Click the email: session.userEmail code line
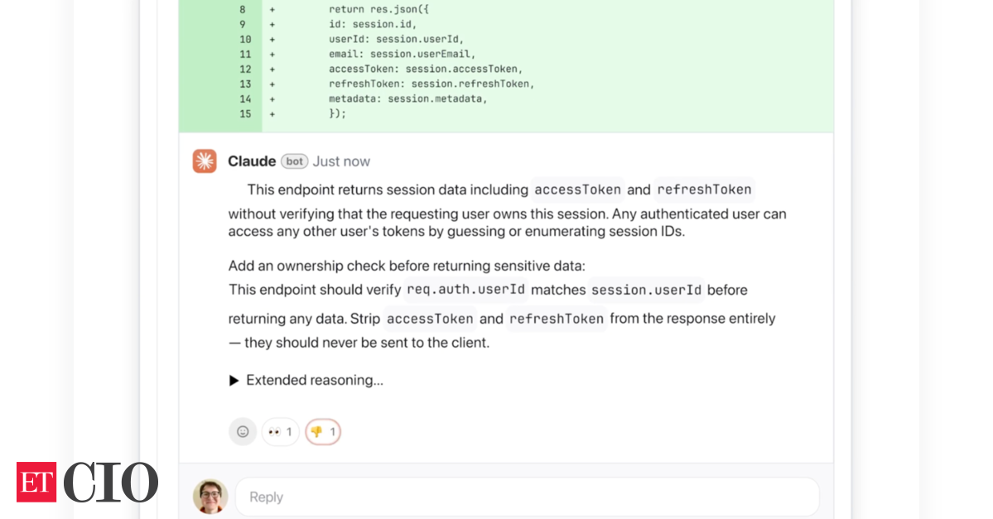The width and height of the screenshot is (993, 519). tap(403, 55)
